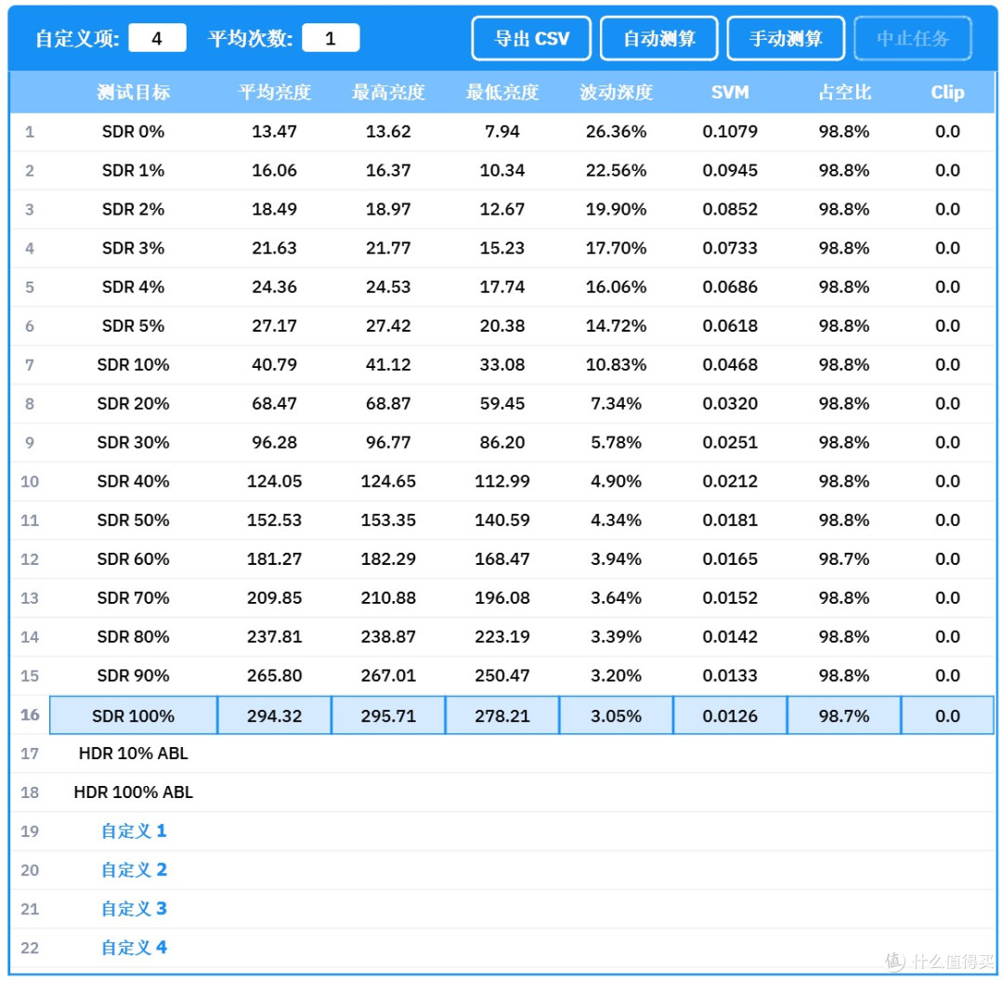1003x982 pixels.
Task: Click row number 16
Action: [x=30, y=714]
